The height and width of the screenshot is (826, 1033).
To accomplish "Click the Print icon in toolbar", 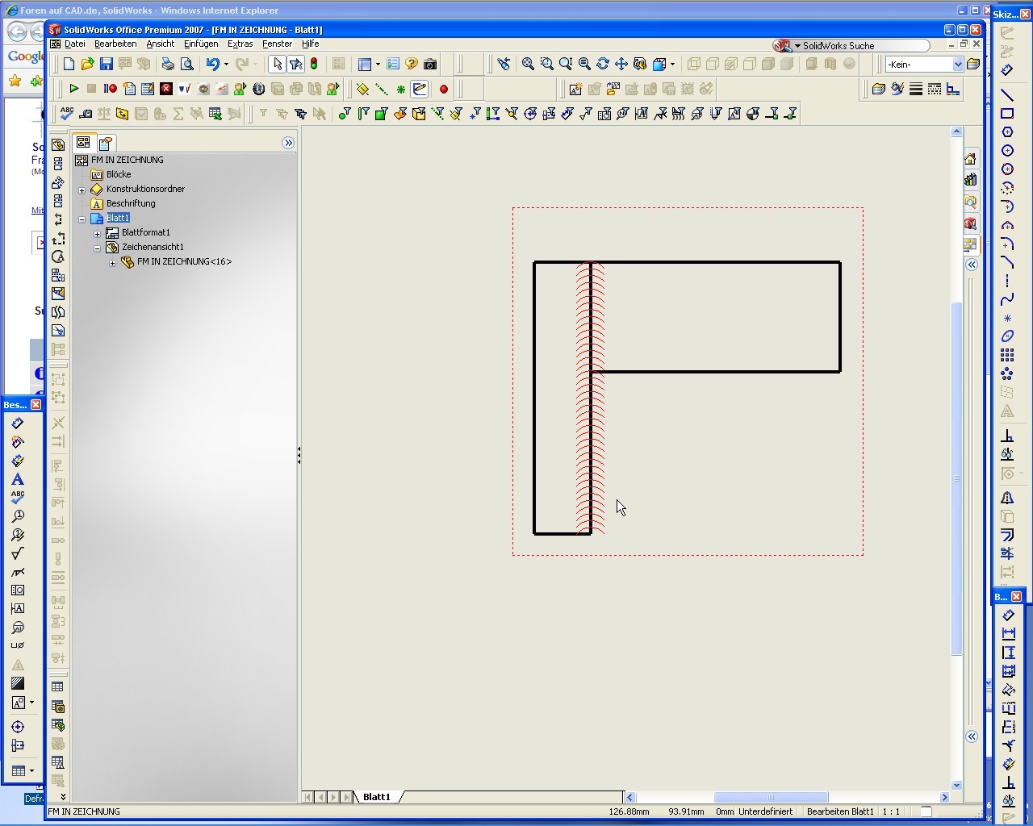I will point(168,65).
